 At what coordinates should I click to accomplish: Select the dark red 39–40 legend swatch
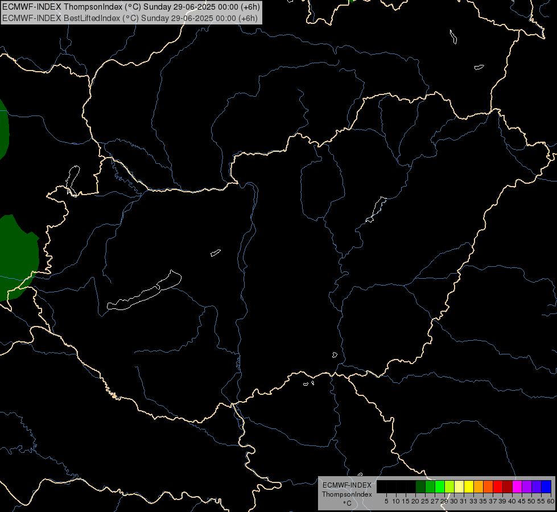click(508, 486)
